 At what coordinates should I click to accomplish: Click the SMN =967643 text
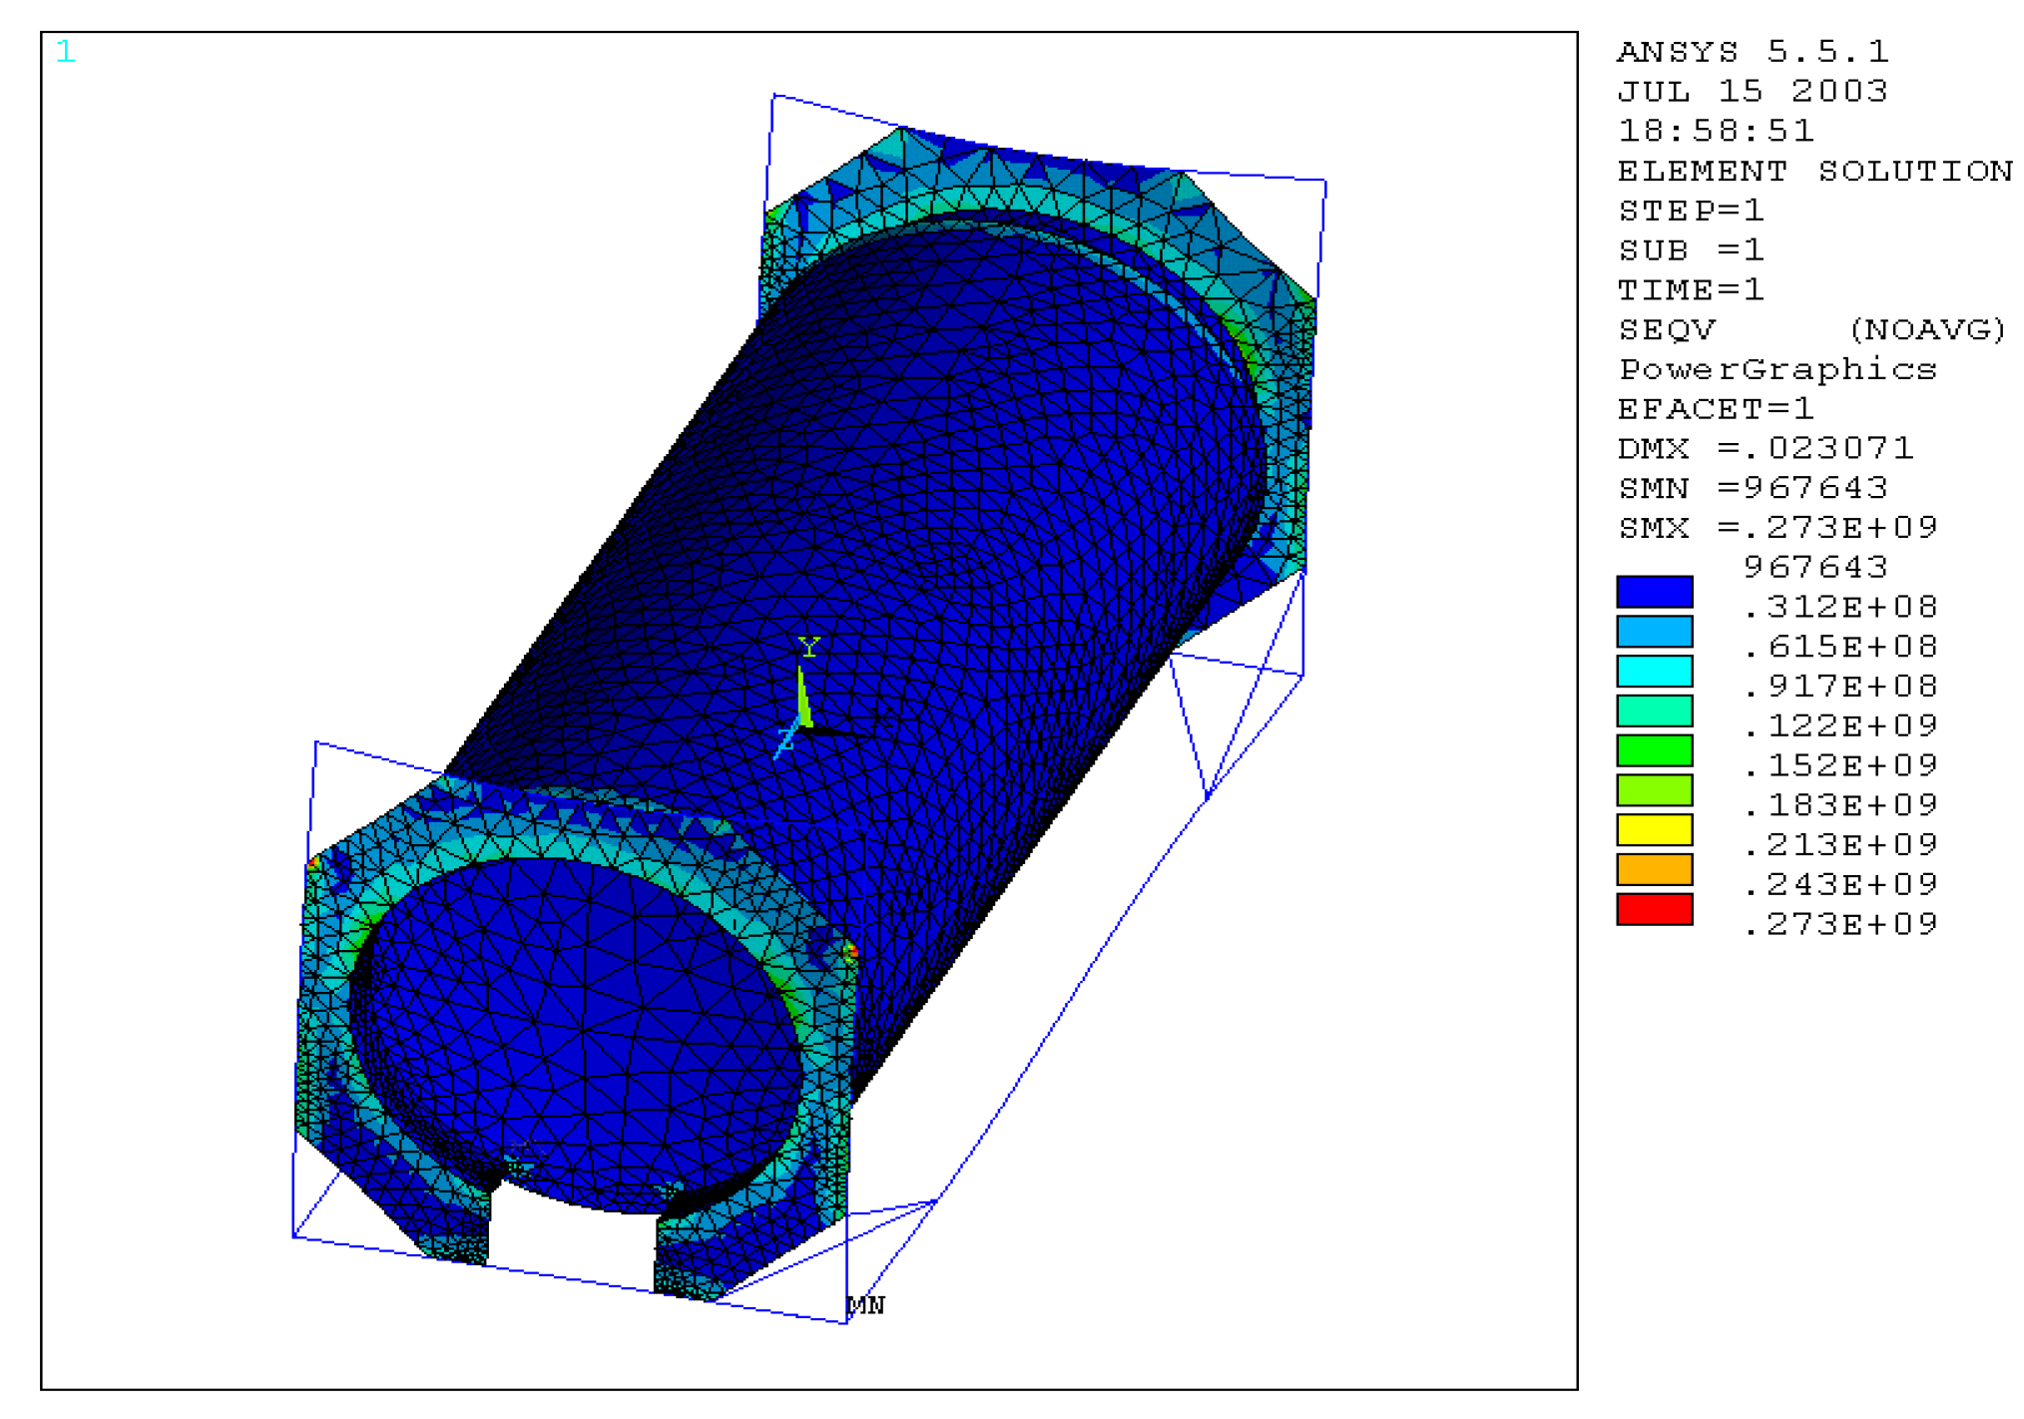point(1753,488)
